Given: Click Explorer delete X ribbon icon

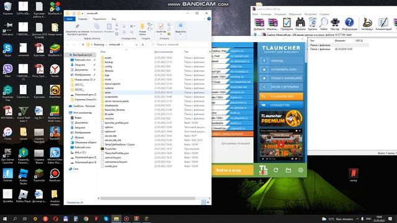Looking at the screenshot, I should (x=132, y=26).
